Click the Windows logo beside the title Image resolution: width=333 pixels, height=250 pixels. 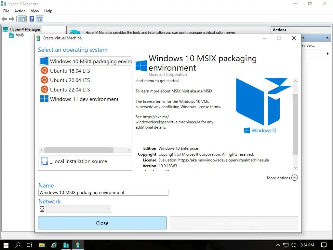(x=141, y=66)
